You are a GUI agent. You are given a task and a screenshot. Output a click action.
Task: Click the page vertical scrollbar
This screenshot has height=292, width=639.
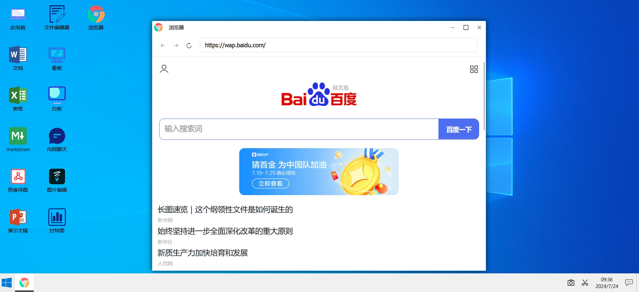pos(484,97)
